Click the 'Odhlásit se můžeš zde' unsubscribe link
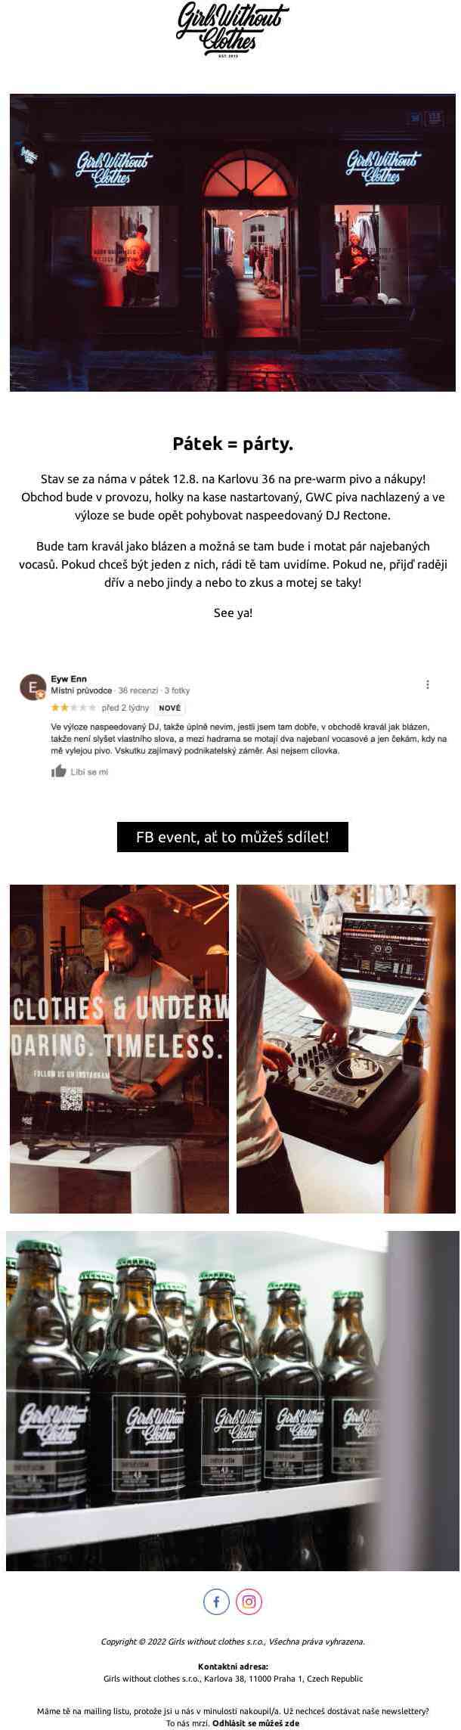 coord(256,1723)
